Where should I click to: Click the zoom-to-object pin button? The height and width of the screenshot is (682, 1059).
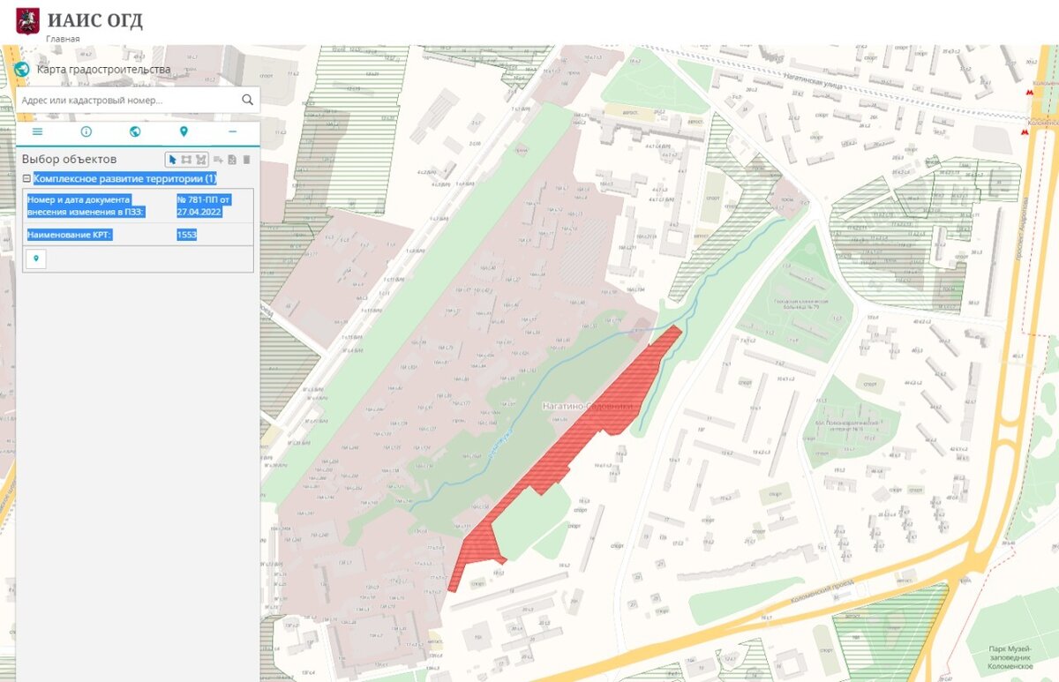coord(35,259)
